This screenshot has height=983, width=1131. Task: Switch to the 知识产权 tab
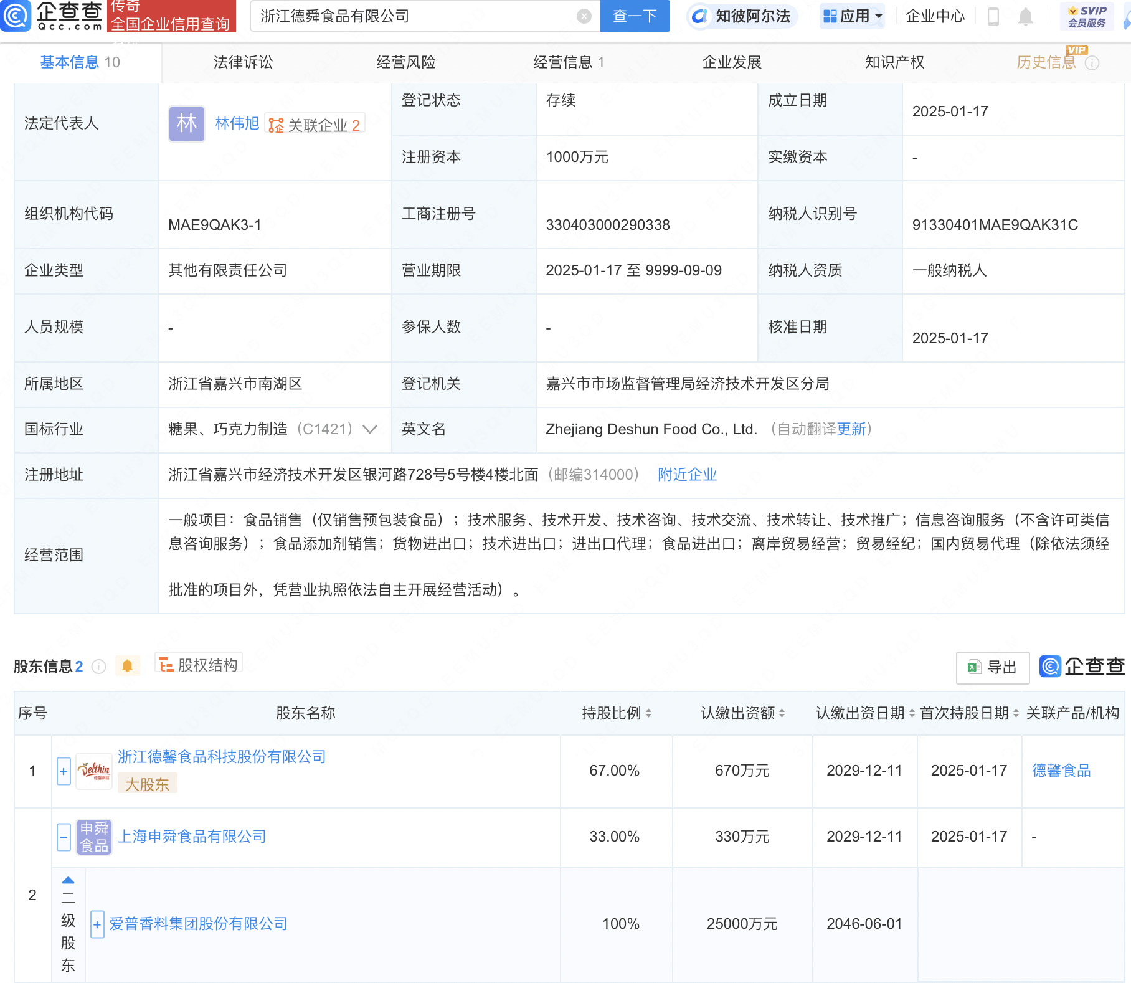point(894,62)
